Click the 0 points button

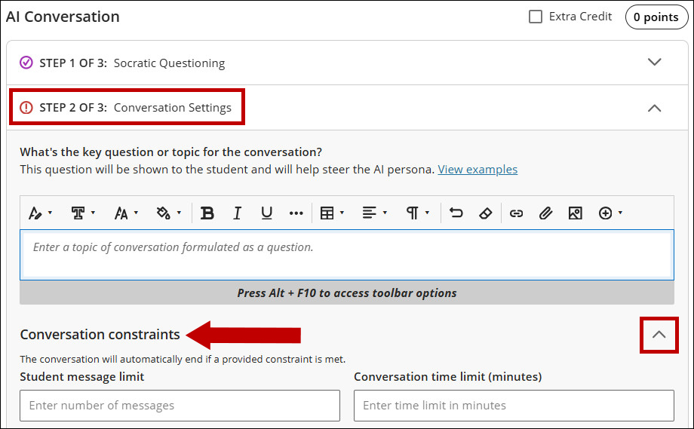tap(656, 17)
